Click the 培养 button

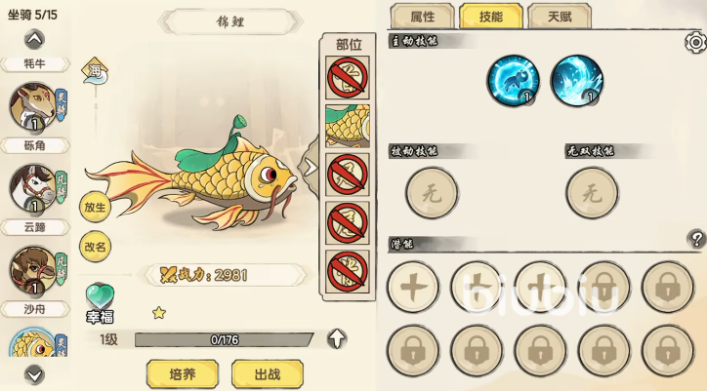point(183,373)
